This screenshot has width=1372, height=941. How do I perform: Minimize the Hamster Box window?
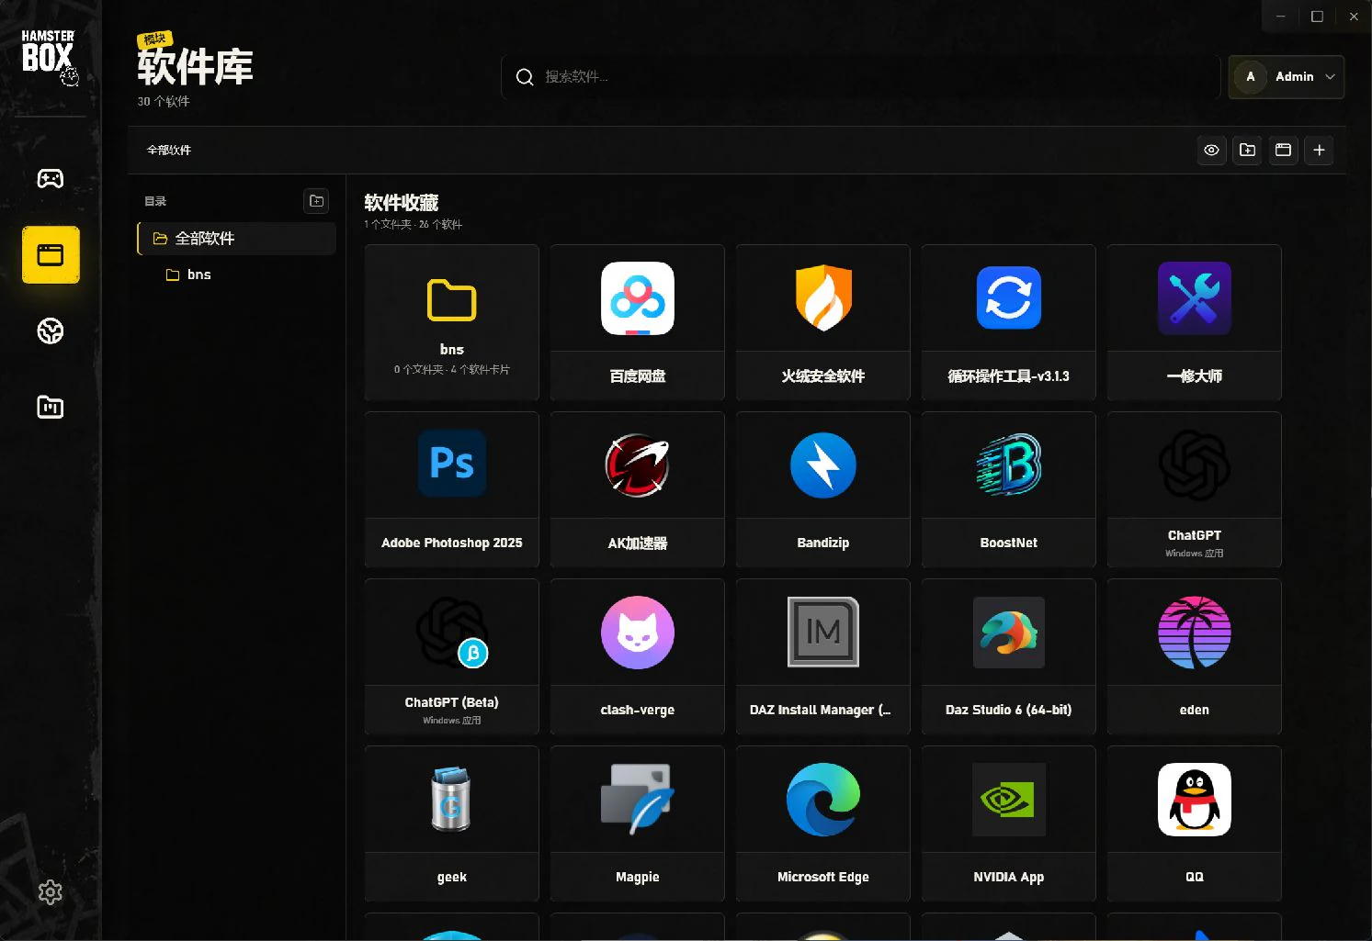point(1280,17)
